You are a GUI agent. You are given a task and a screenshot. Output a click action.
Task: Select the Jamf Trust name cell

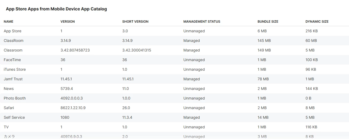(13, 79)
